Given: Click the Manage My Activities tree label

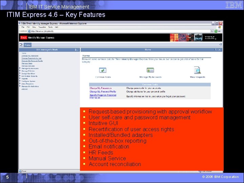Looking at the screenshot, I should click(x=30, y=86).
